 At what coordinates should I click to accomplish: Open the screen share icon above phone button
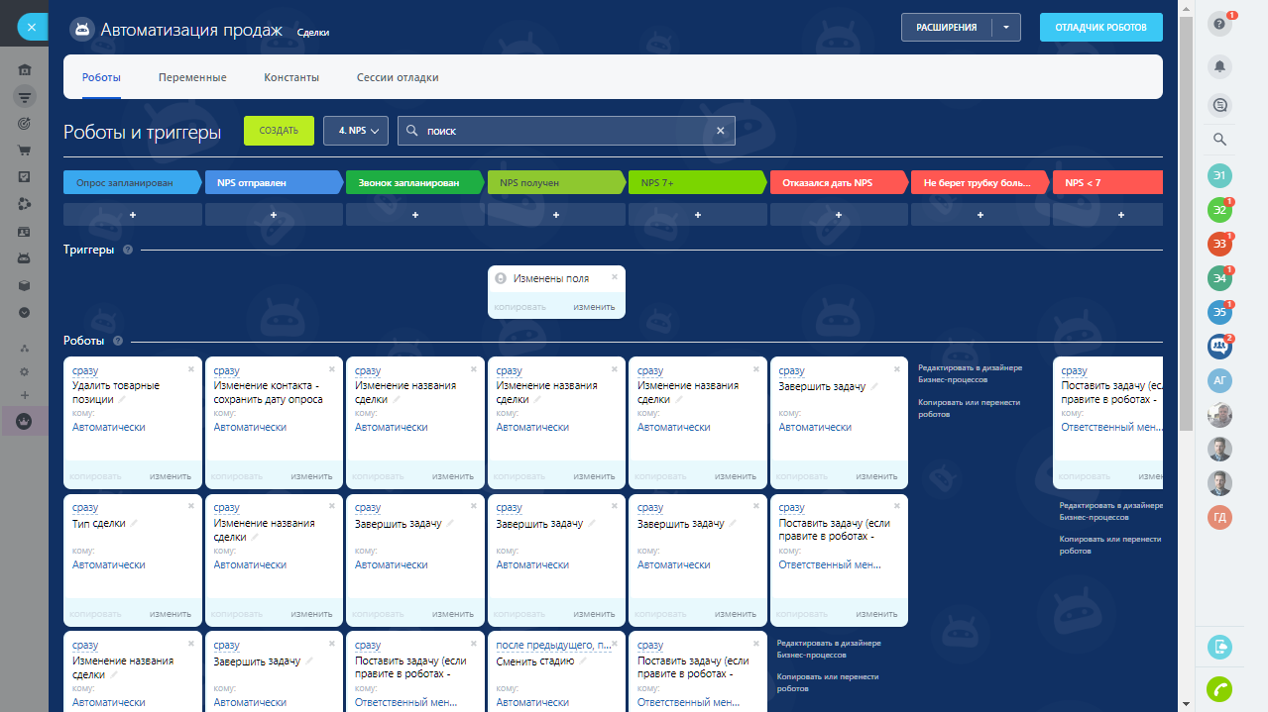(1219, 647)
